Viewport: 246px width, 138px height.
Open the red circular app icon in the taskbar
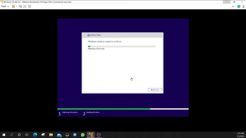point(67,135)
